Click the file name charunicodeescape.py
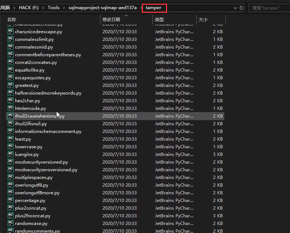Viewport: 290px width, 233px height. coord(38,32)
